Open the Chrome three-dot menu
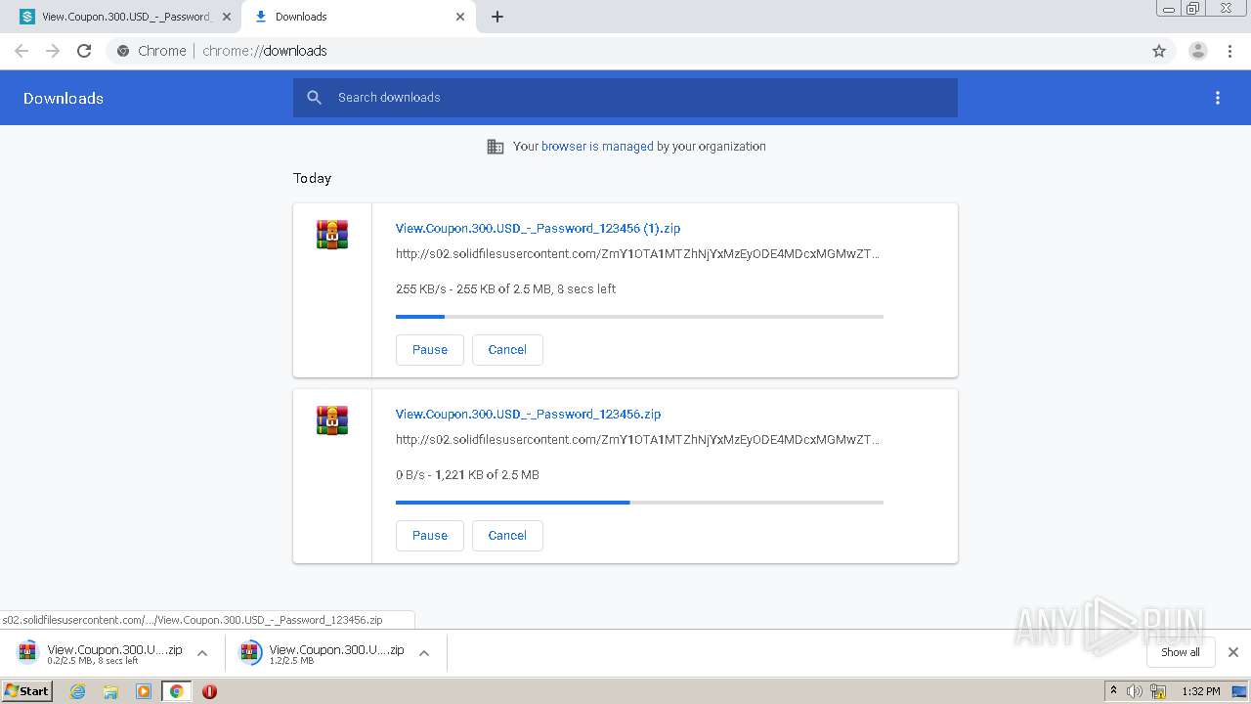1251x704 pixels. coord(1230,51)
